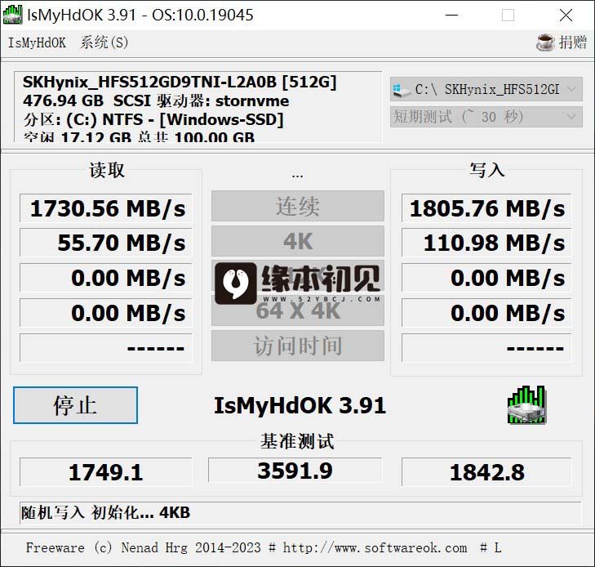Click the 基准测试 benchmark label
This screenshot has height=567, width=595.
coord(297,441)
